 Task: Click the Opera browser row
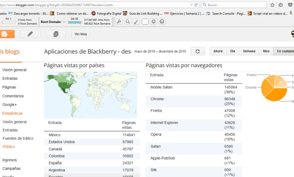coord(194,137)
